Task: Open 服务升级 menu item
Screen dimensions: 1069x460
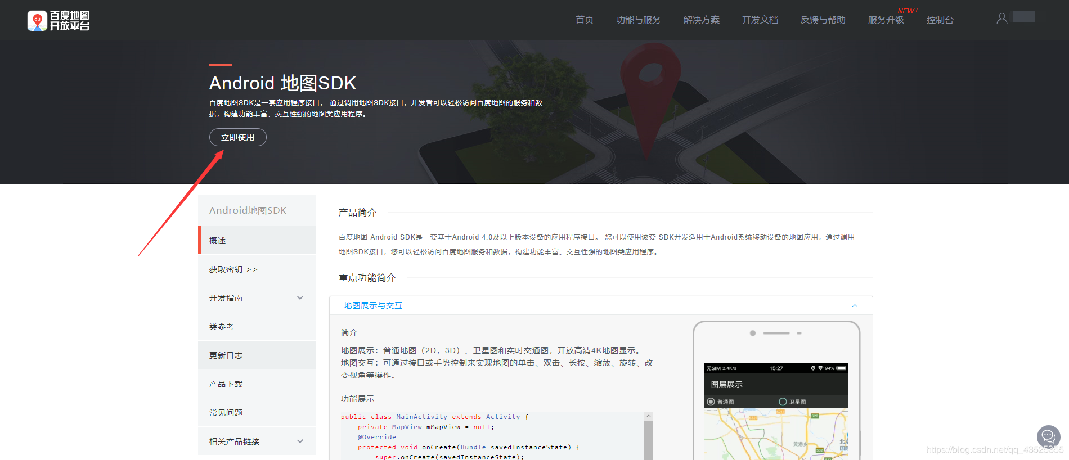Action: pyautogui.click(x=886, y=20)
